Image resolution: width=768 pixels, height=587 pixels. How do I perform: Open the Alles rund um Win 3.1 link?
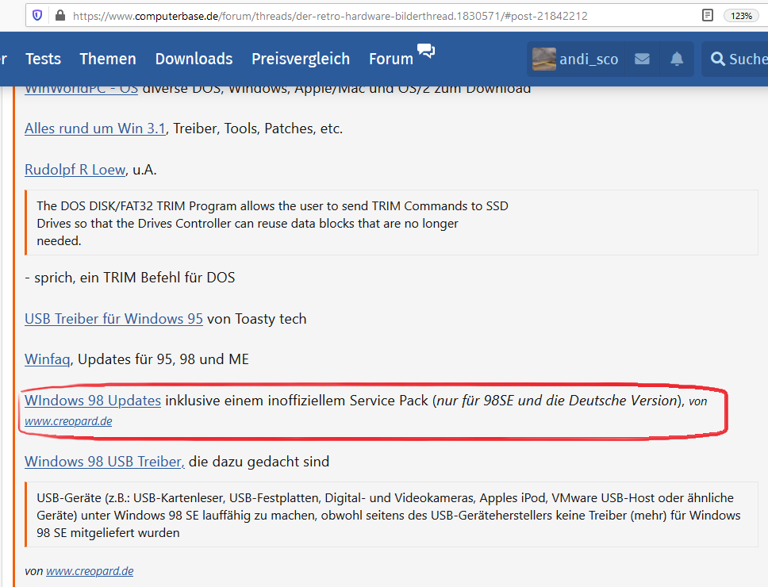point(95,129)
